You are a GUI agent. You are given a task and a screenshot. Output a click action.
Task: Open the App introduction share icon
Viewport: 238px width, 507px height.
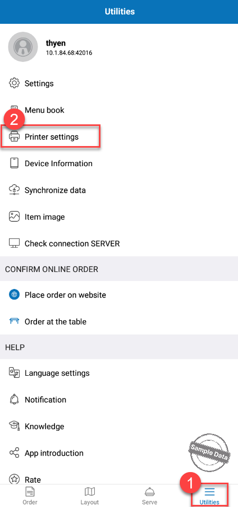coord(14,452)
